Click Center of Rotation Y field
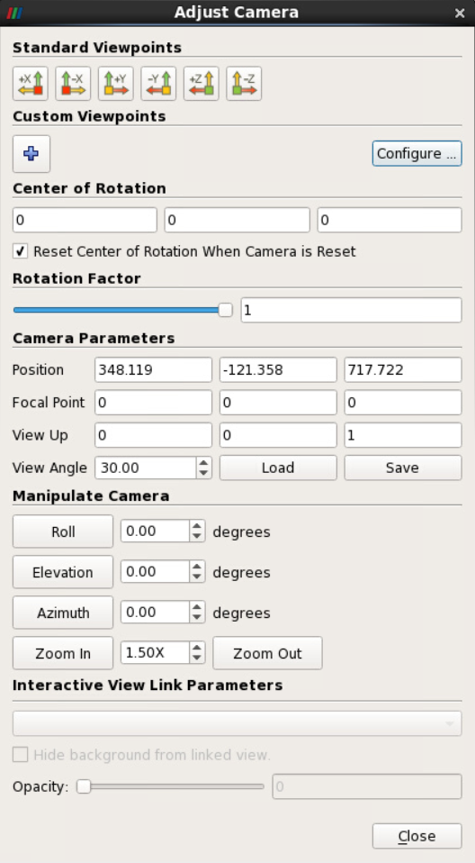The width and height of the screenshot is (475, 863). (x=237, y=220)
